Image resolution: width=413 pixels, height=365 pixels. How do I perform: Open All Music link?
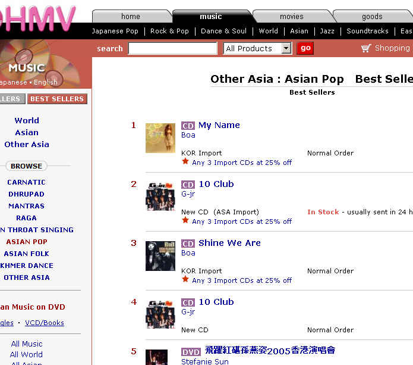[27, 344]
